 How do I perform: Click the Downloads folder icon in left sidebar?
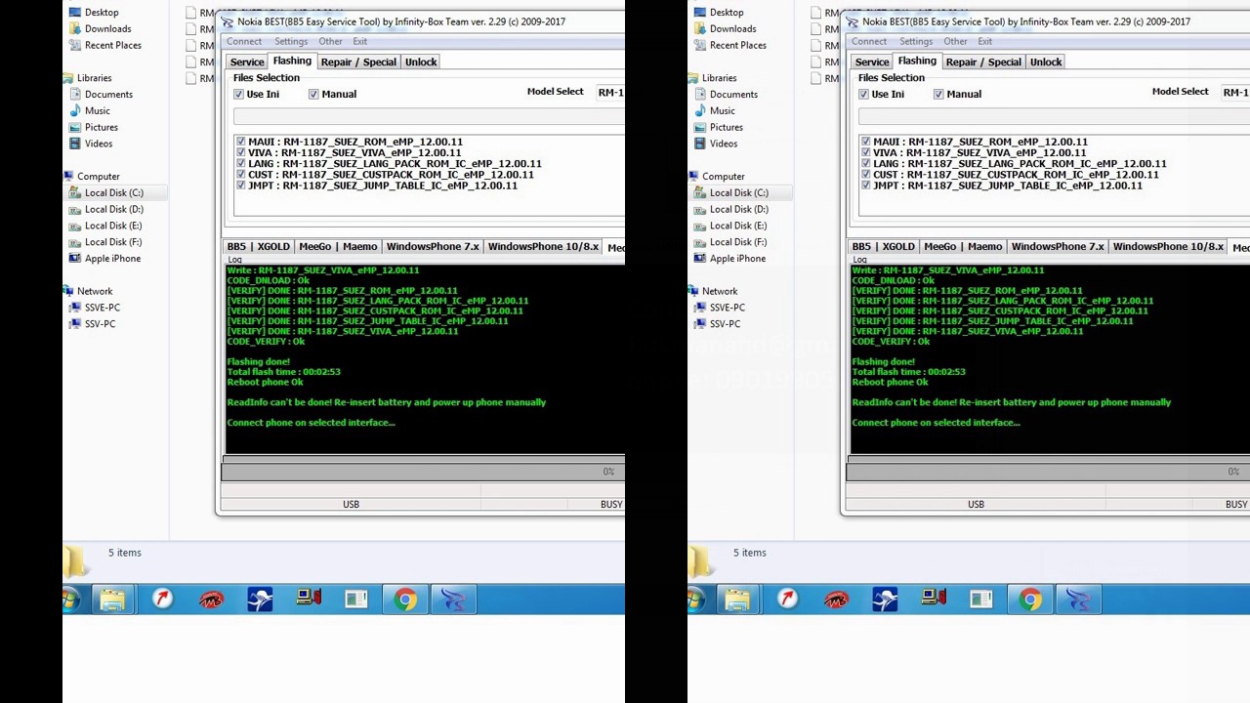point(75,29)
